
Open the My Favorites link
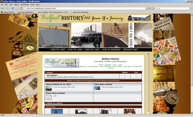pyautogui.click(x=137, y=66)
